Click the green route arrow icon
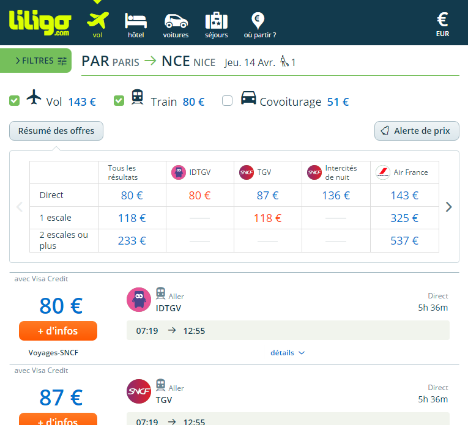 (150, 61)
